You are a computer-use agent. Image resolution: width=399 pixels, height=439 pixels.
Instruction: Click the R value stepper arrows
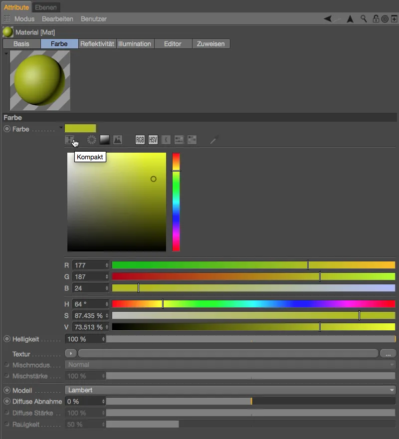(107, 265)
